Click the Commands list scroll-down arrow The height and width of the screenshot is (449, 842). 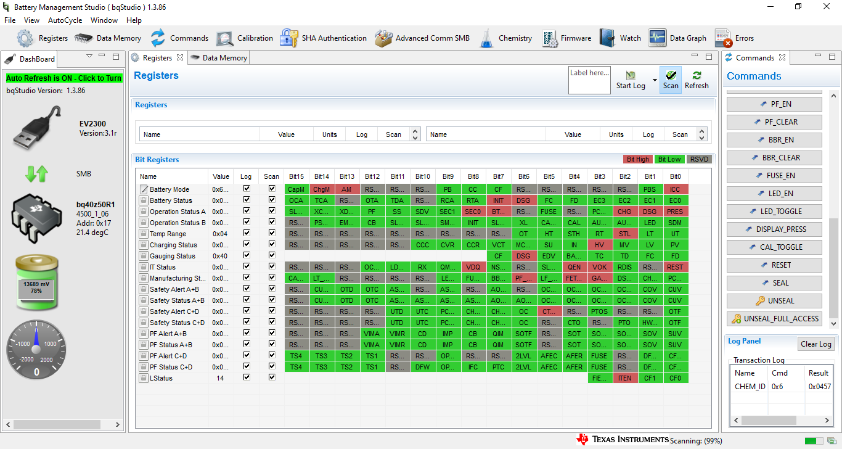(x=834, y=323)
